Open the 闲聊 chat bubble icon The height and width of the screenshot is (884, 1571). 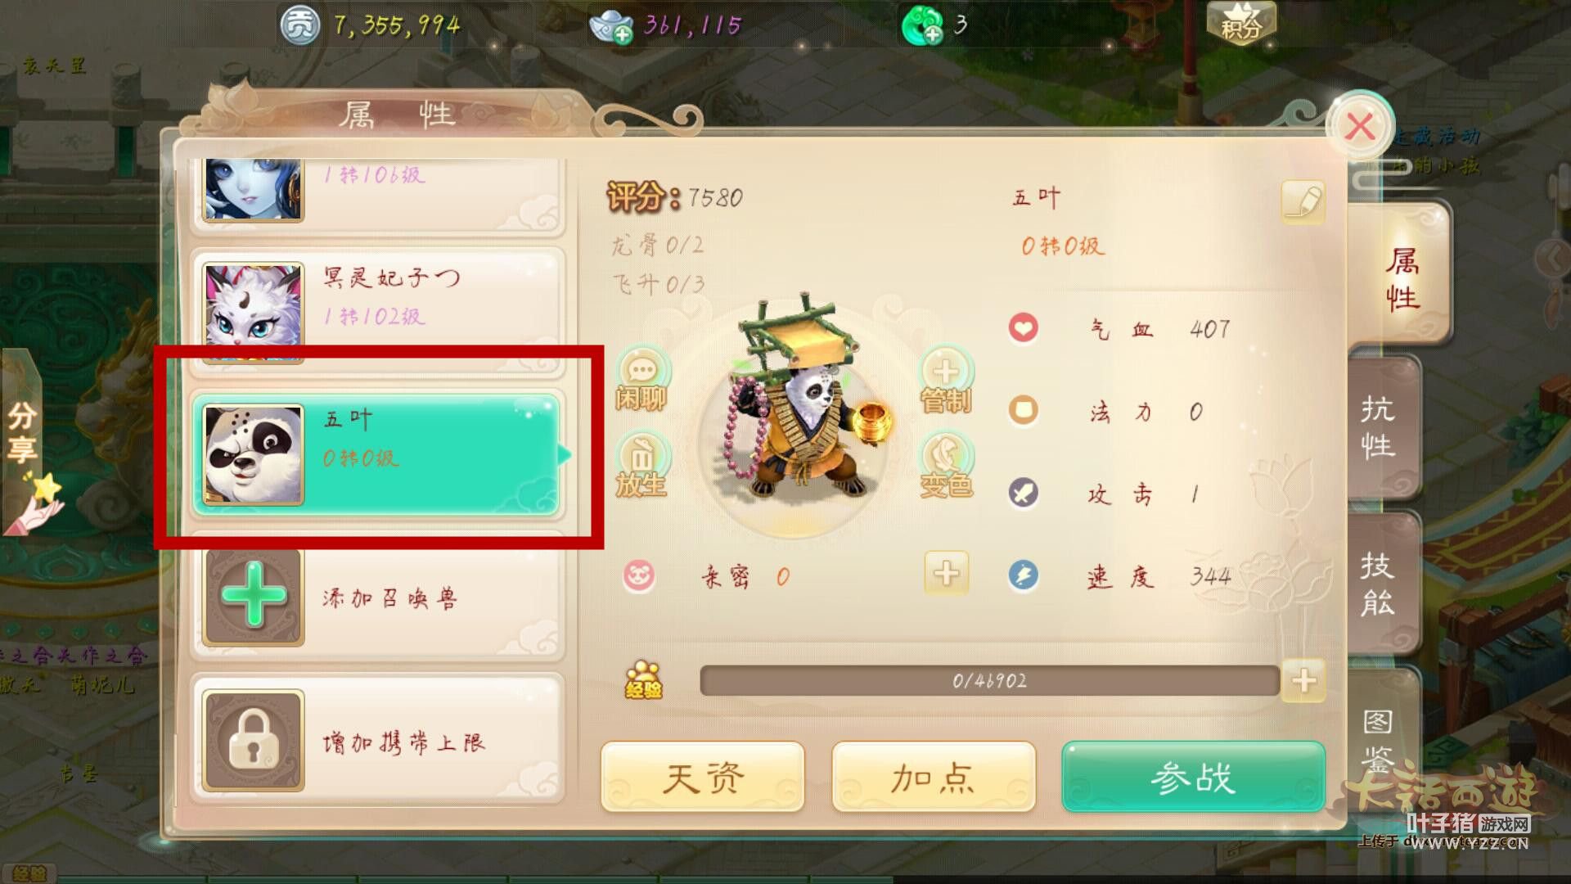point(642,379)
